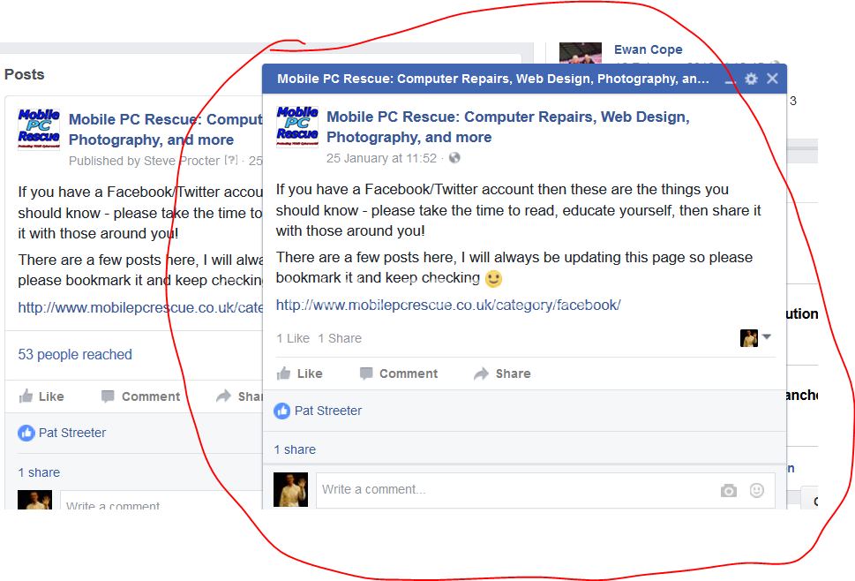This screenshot has width=855, height=581.
Task: Open Pat Streeter's profile from popup
Action: [328, 411]
